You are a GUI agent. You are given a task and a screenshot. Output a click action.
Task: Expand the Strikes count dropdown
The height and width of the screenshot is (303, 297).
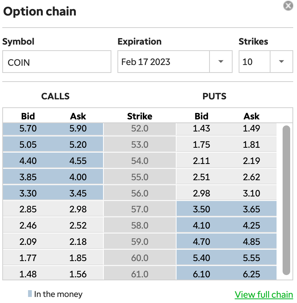click(x=281, y=62)
